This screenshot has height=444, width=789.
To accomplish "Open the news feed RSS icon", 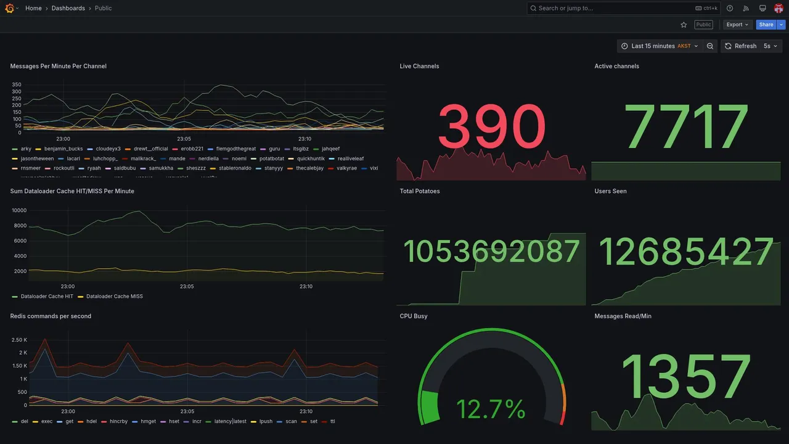I will click(x=746, y=8).
